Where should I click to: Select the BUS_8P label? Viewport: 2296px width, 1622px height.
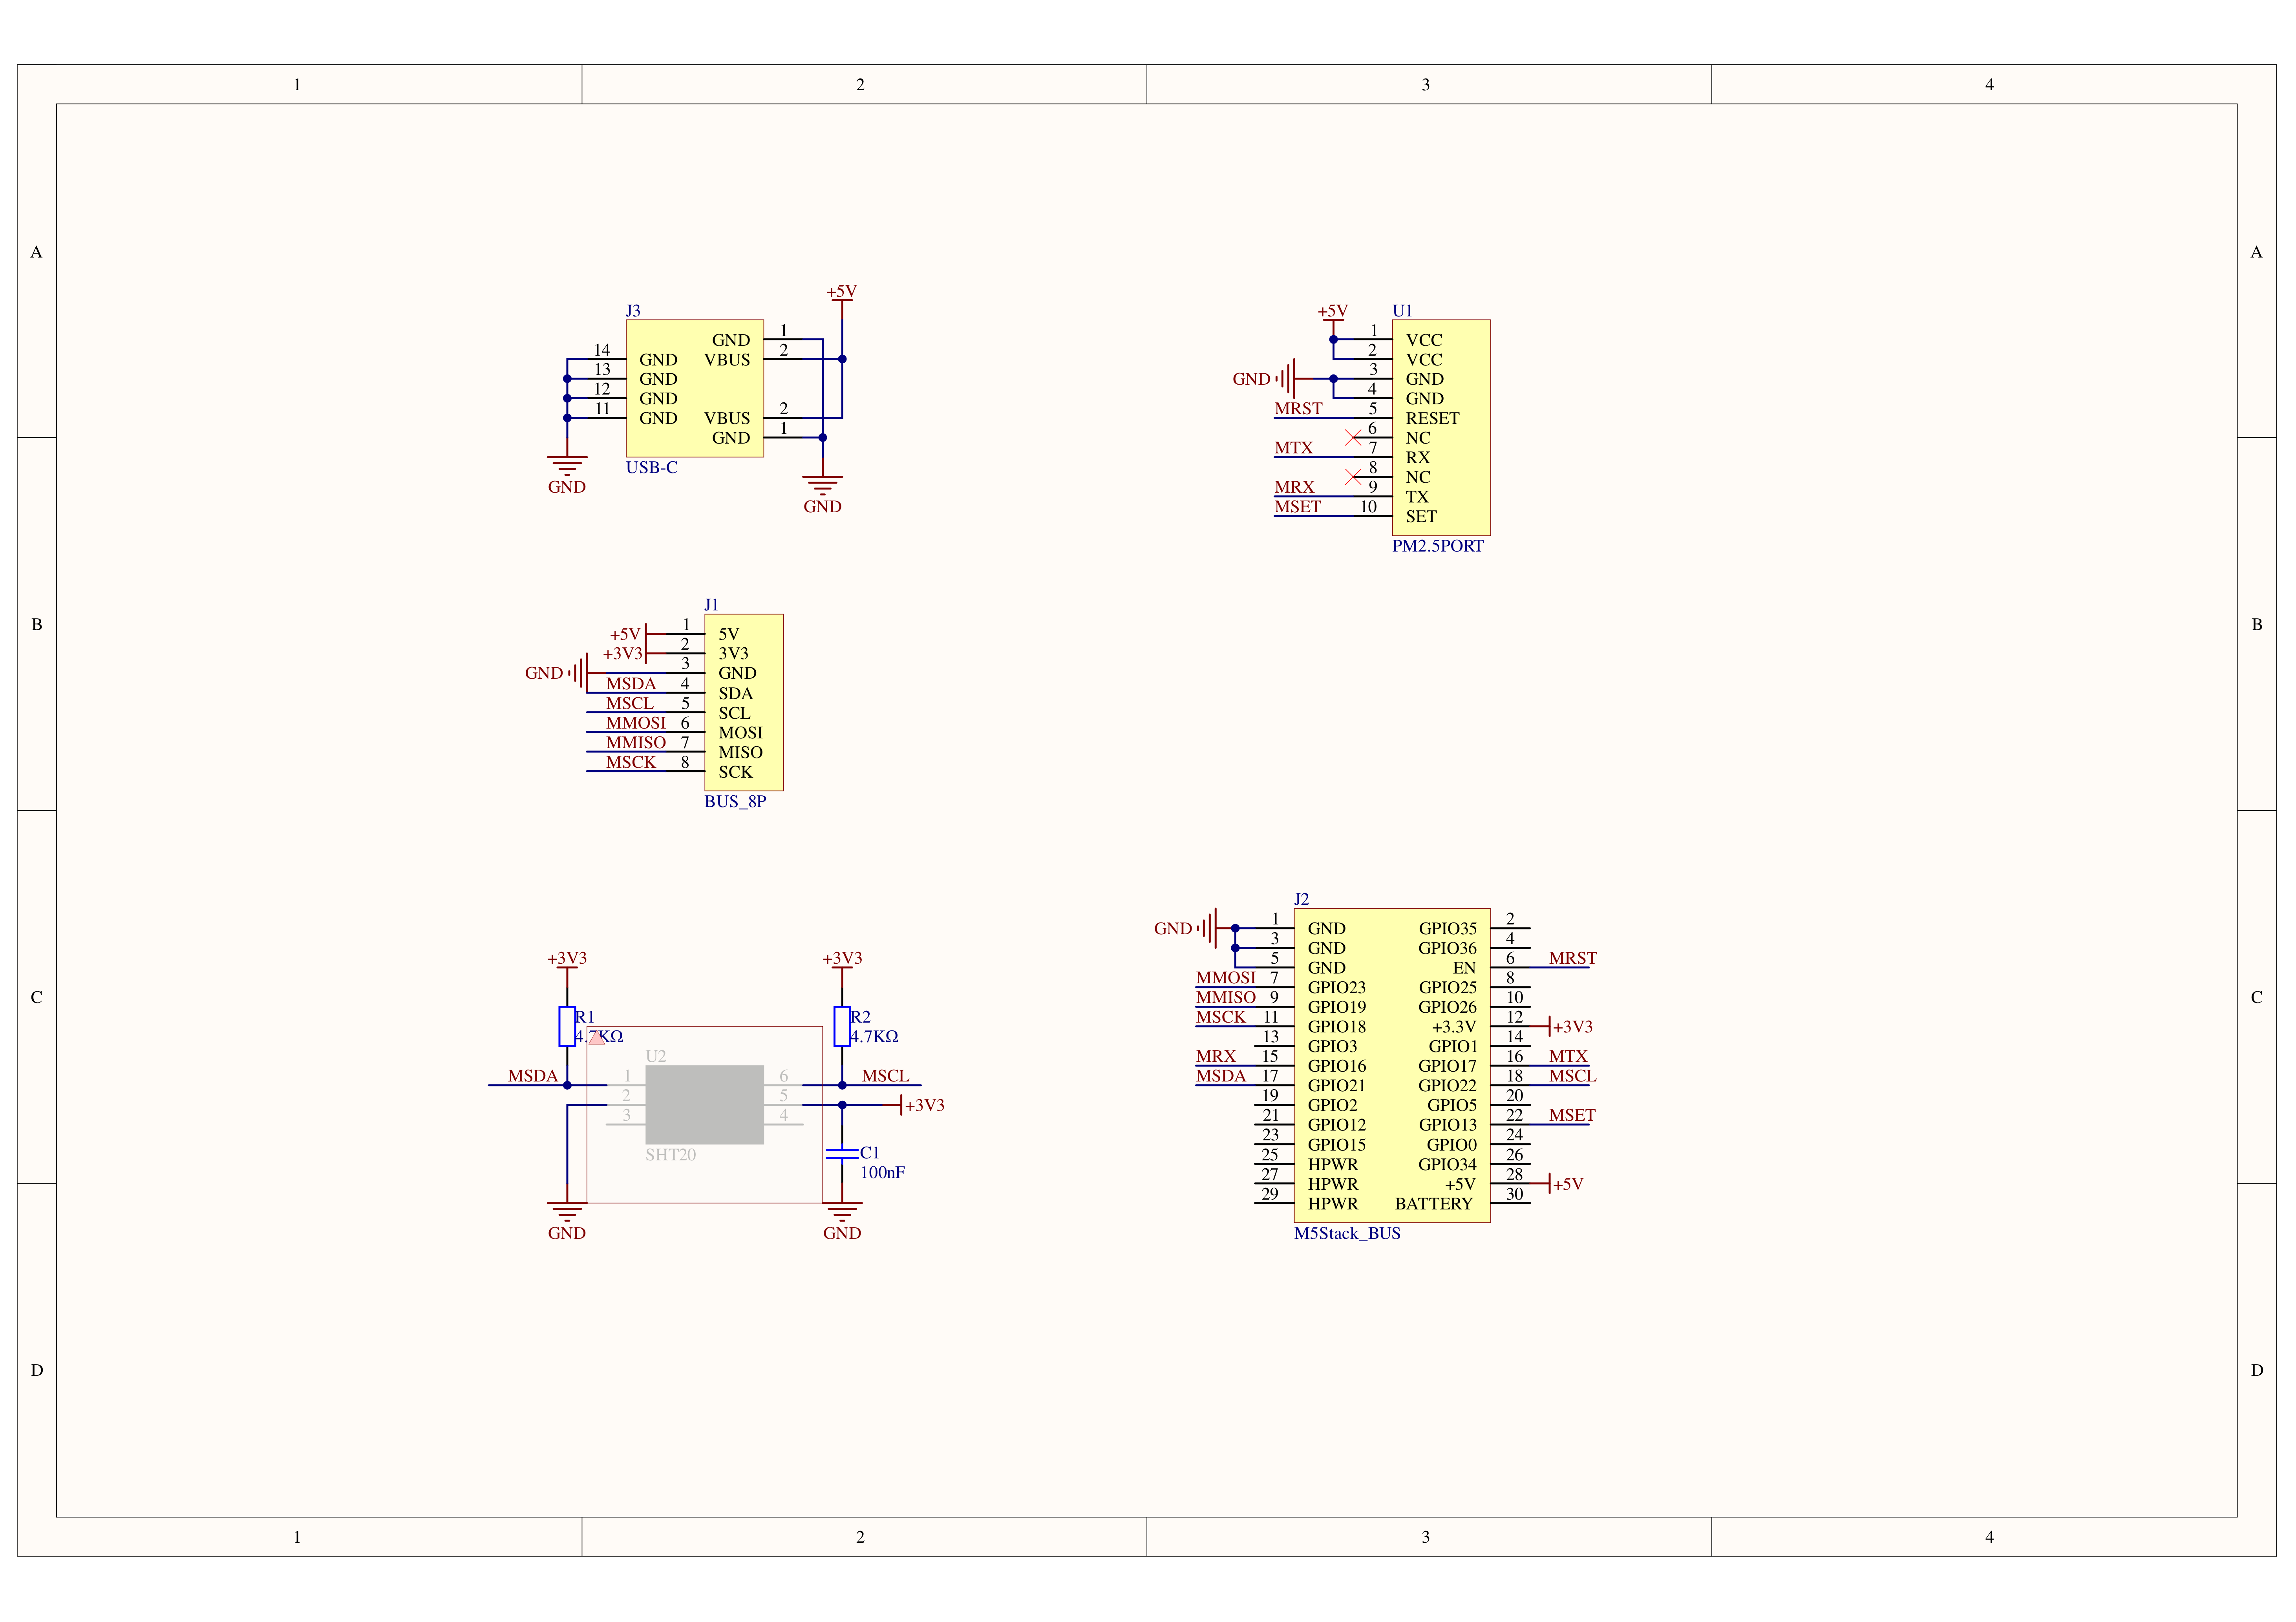[735, 801]
